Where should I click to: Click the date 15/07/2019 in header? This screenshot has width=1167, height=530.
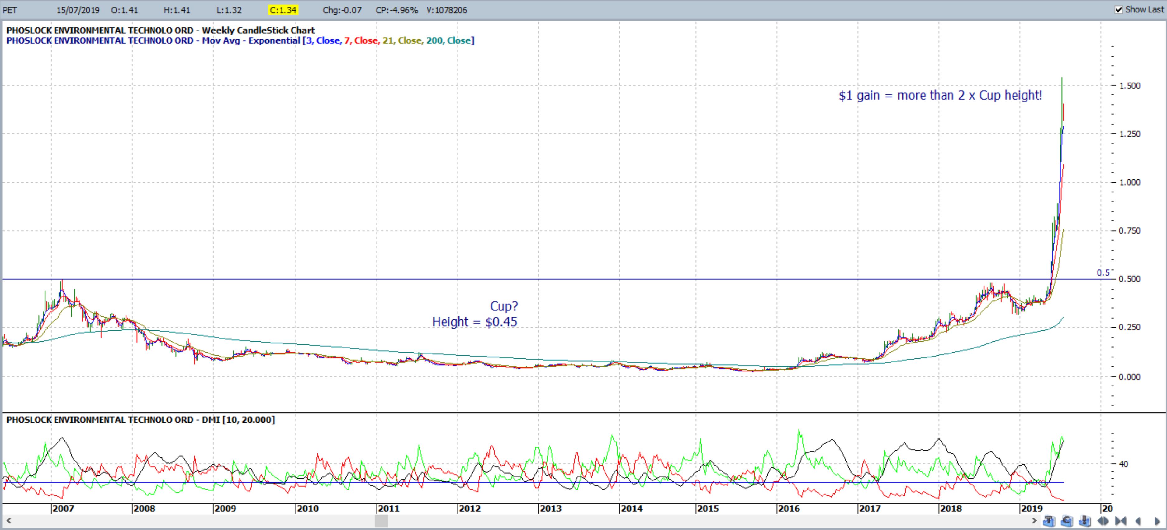[x=78, y=10]
